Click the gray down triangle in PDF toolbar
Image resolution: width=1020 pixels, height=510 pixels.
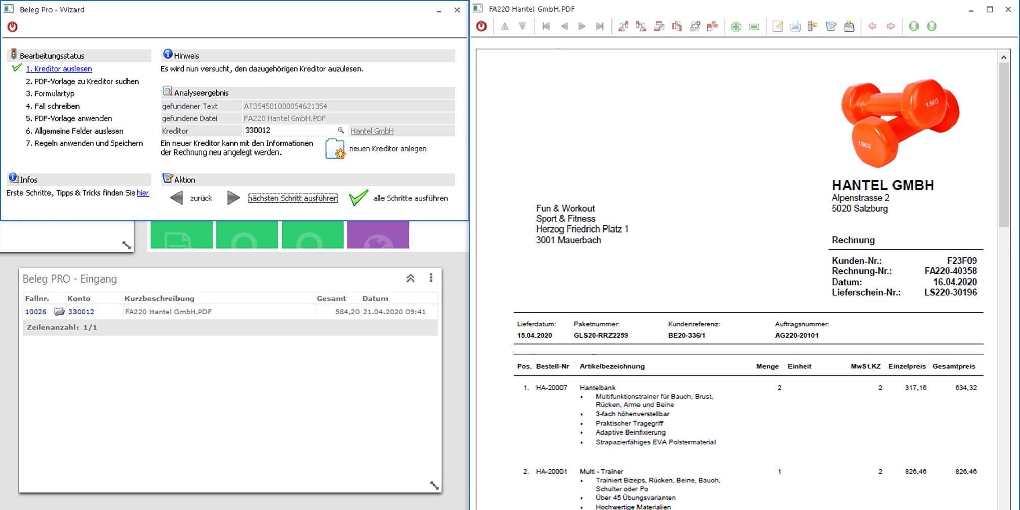[x=522, y=26]
